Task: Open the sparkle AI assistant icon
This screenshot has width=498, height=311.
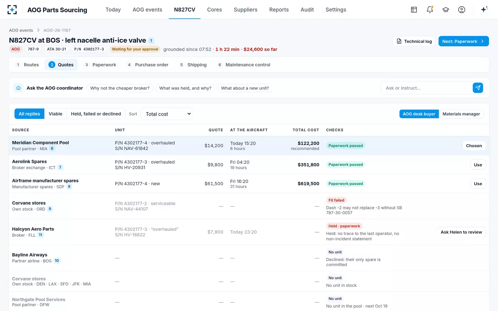Action: 484,9
